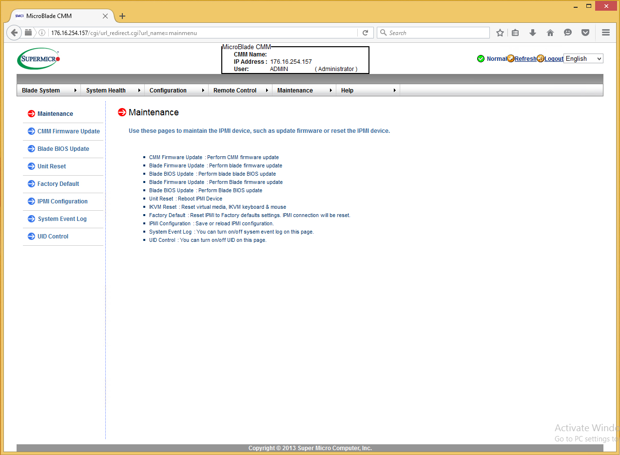Go to the browser Home icon
This screenshot has height=455, width=620.
coord(550,33)
